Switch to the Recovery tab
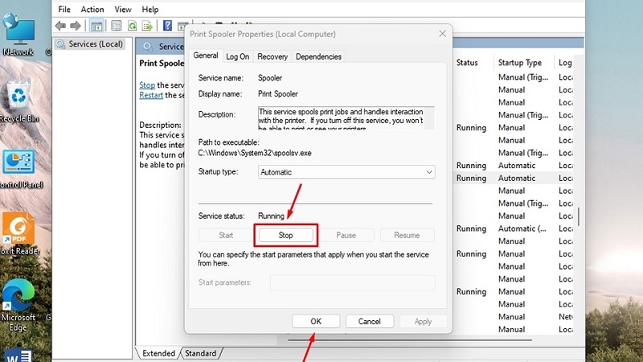The image size is (643, 362). [272, 56]
